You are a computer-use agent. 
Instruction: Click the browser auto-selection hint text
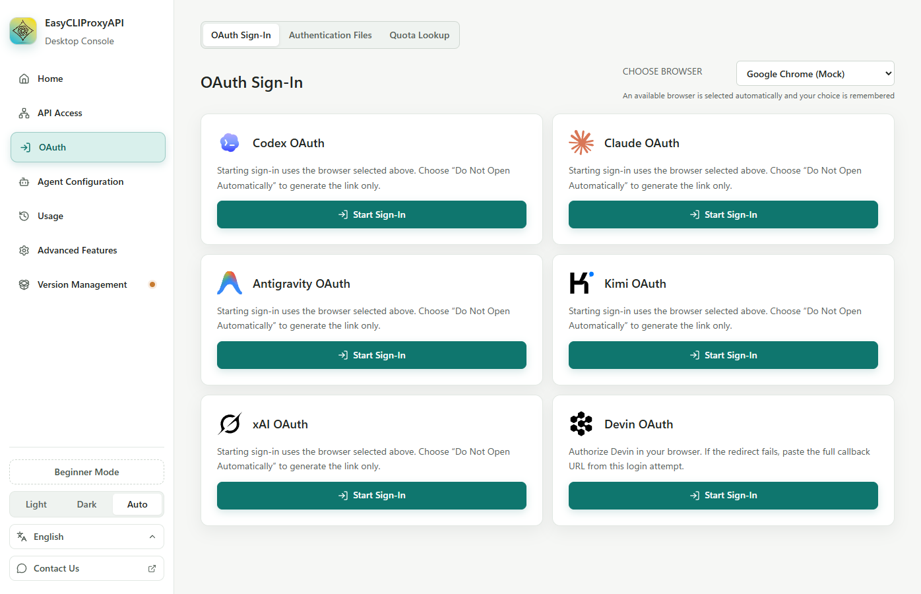click(759, 96)
